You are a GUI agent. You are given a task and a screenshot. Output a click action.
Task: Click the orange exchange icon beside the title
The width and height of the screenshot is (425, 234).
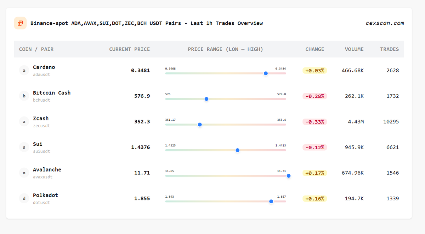click(20, 23)
